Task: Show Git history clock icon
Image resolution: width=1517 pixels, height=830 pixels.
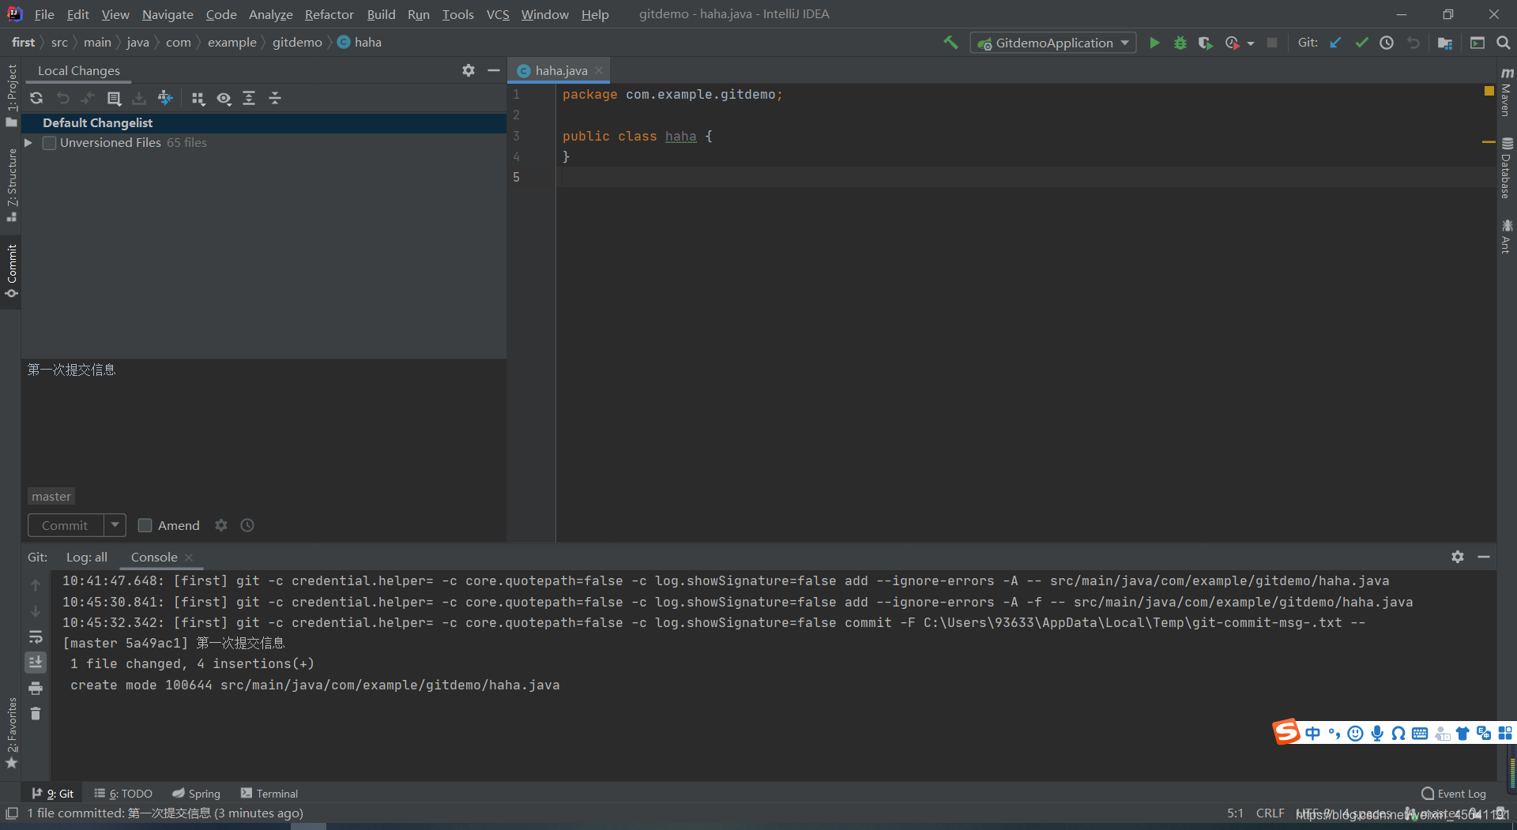Action: point(1387,43)
